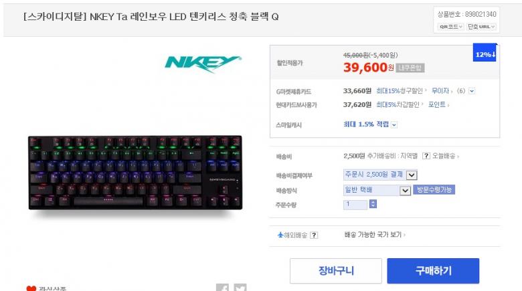522x291 pixels.
Task: Open the overseas shipping question mark help
Action: 314,235
